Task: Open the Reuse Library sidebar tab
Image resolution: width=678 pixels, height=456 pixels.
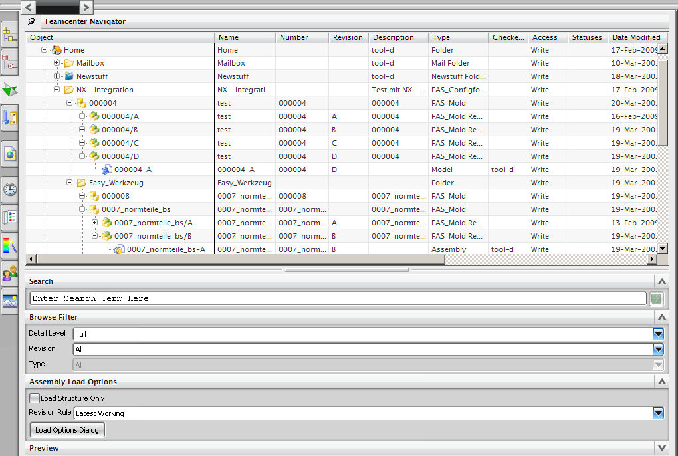Action: [9, 118]
